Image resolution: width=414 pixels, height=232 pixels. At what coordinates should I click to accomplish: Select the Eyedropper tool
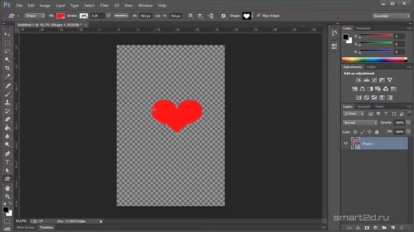click(x=7, y=76)
